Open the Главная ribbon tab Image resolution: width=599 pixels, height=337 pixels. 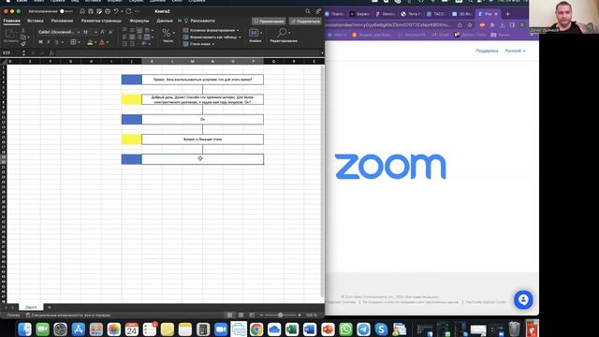11,21
